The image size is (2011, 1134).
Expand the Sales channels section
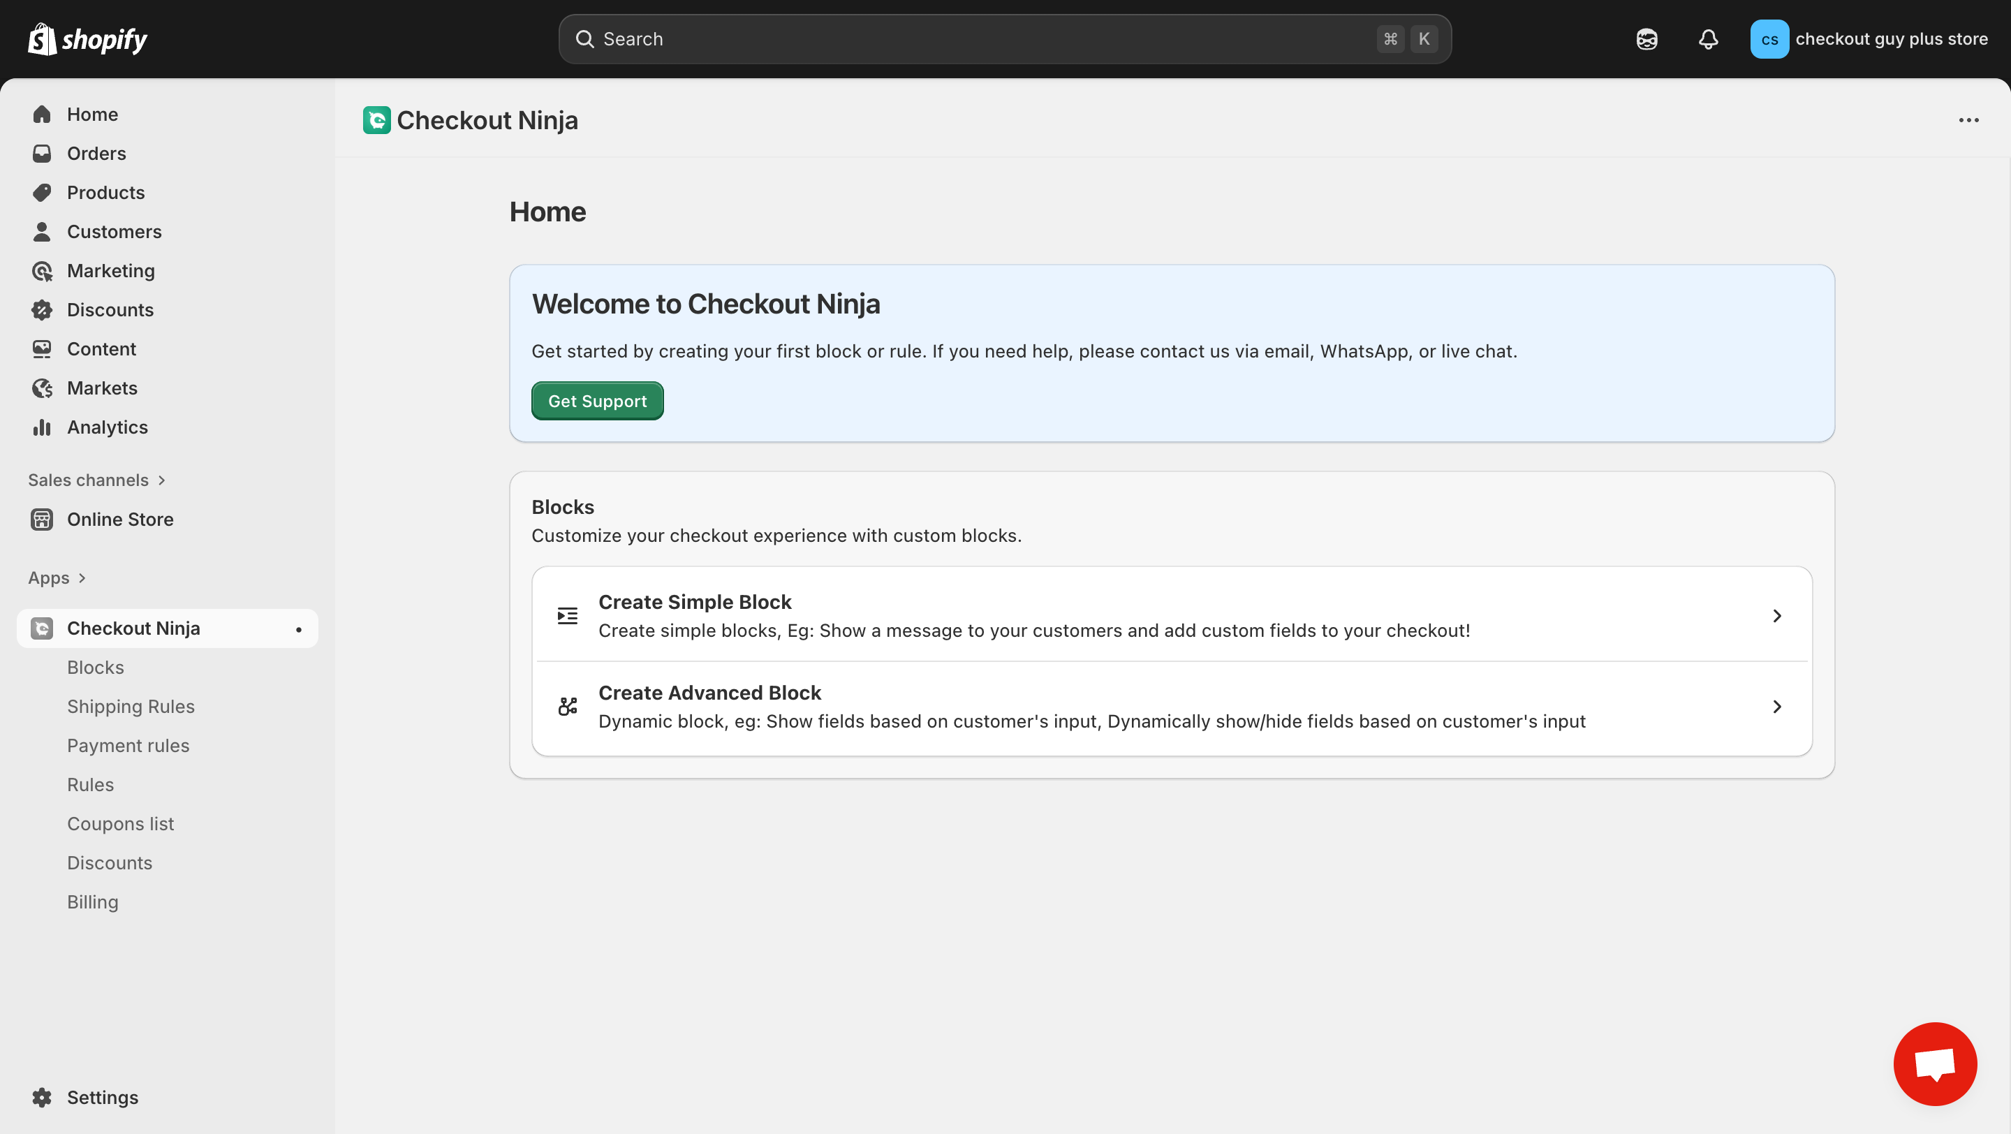tap(97, 480)
